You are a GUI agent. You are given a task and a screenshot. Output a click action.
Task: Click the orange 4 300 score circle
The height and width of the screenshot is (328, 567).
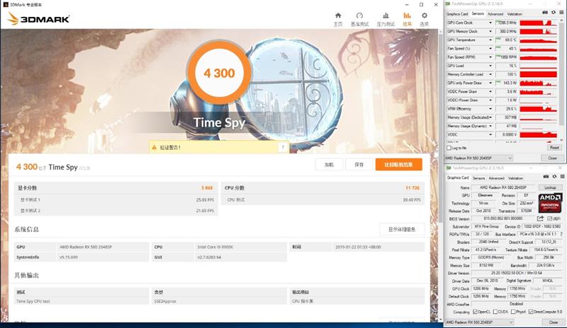(x=219, y=74)
